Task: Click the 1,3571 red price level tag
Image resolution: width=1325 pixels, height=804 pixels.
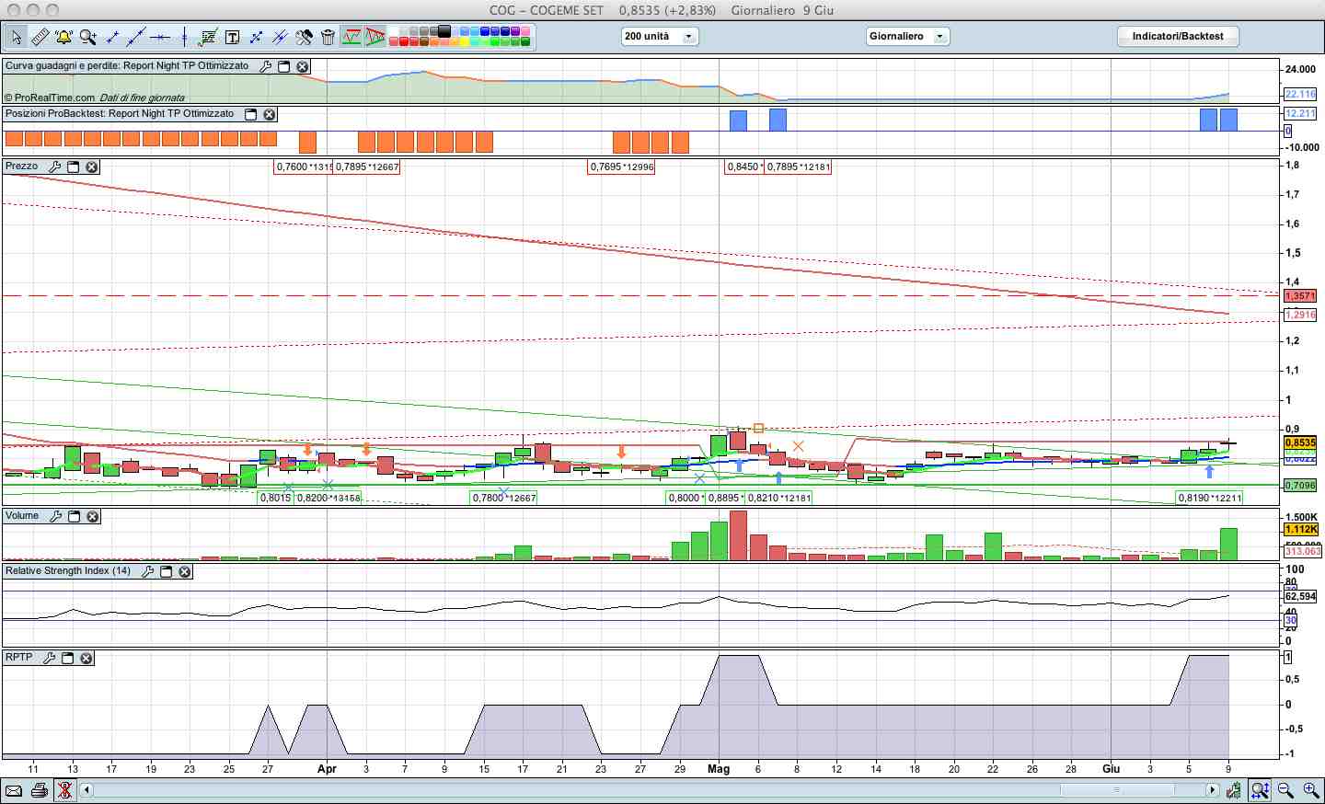Action: [x=1300, y=296]
